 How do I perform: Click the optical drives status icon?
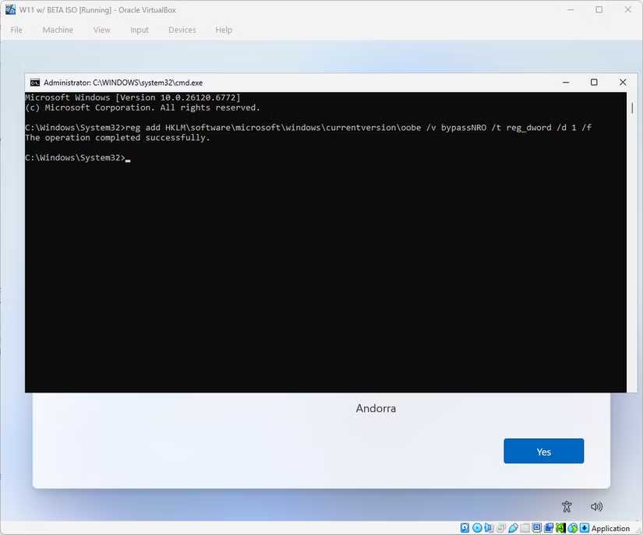pyautogui.click(x=475, y=527)
